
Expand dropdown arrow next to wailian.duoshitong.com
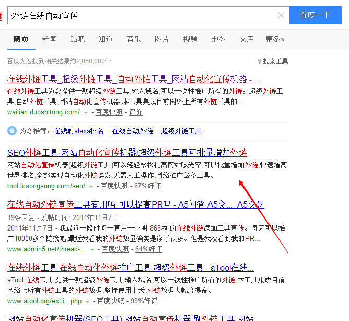[x=86, y=113]
